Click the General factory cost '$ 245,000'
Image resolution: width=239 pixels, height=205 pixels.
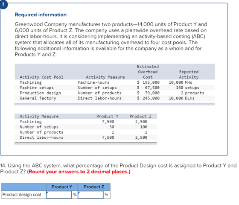click(148, 98)
